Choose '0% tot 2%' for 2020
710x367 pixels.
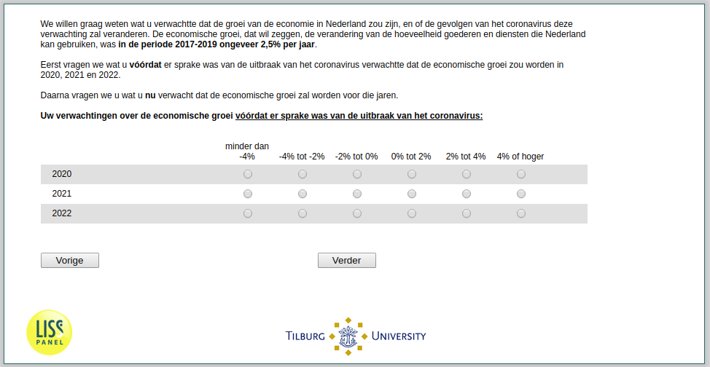point(412,174)
